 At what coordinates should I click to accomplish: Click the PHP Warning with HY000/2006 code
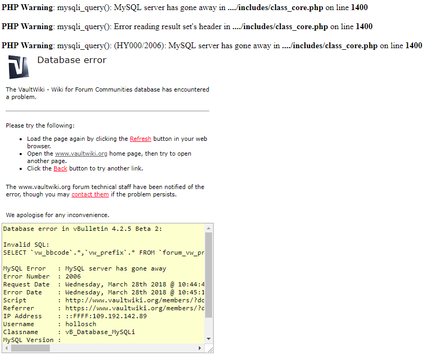(x=212, y=46)
